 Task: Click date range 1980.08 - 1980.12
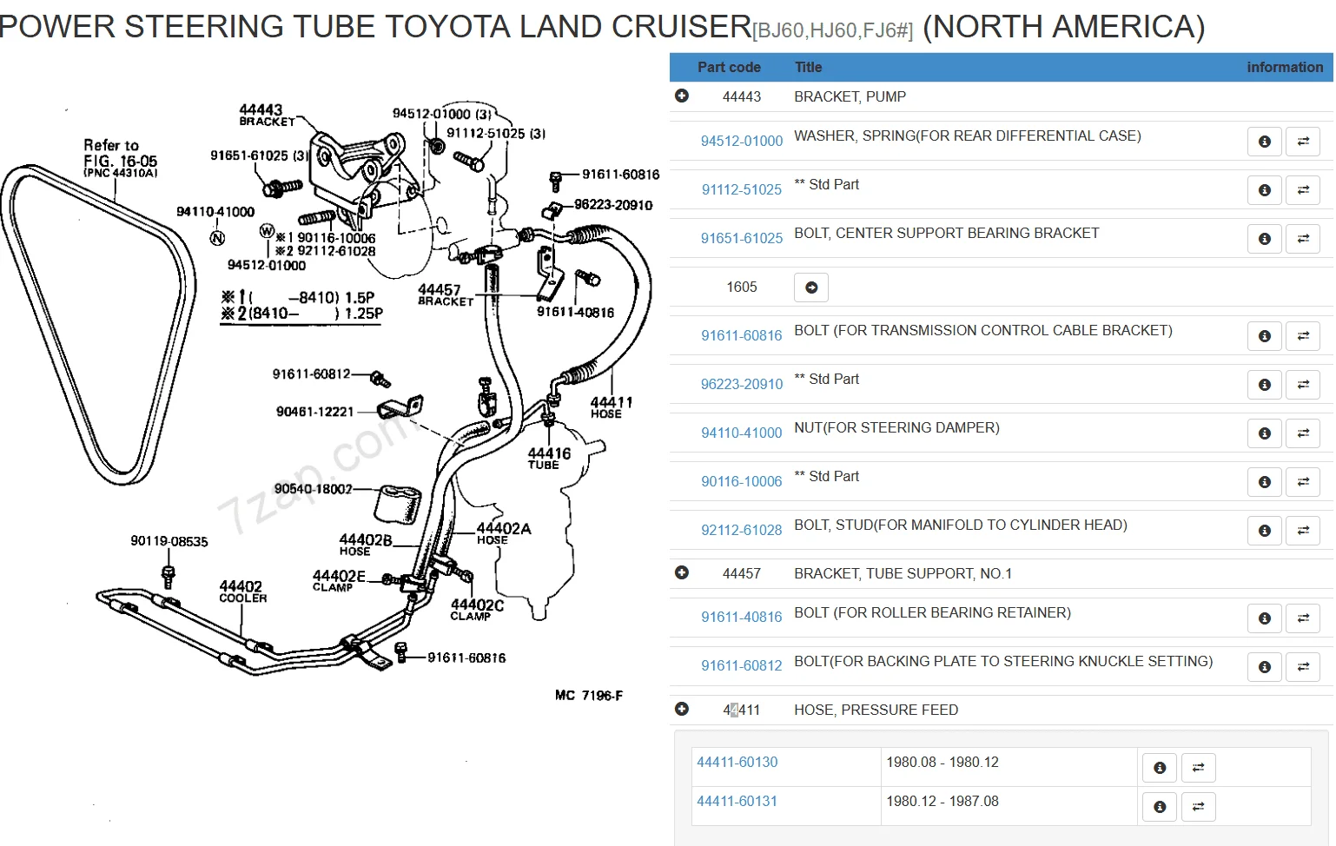coord(942,762)
